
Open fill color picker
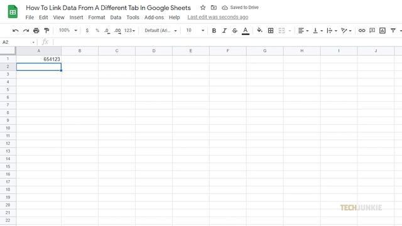pyautogui.click(x=259, y=30)
